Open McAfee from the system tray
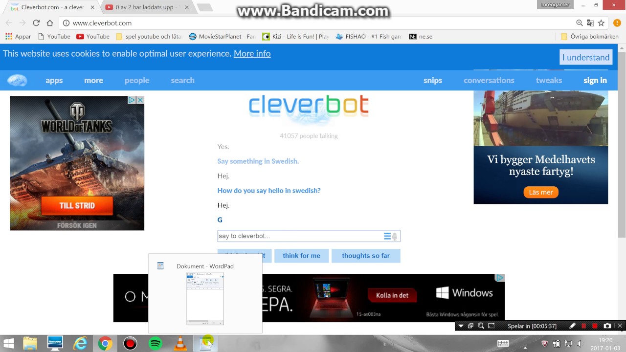Image resolution: width=626 pixels, height=352 pixels. [545, 344]
